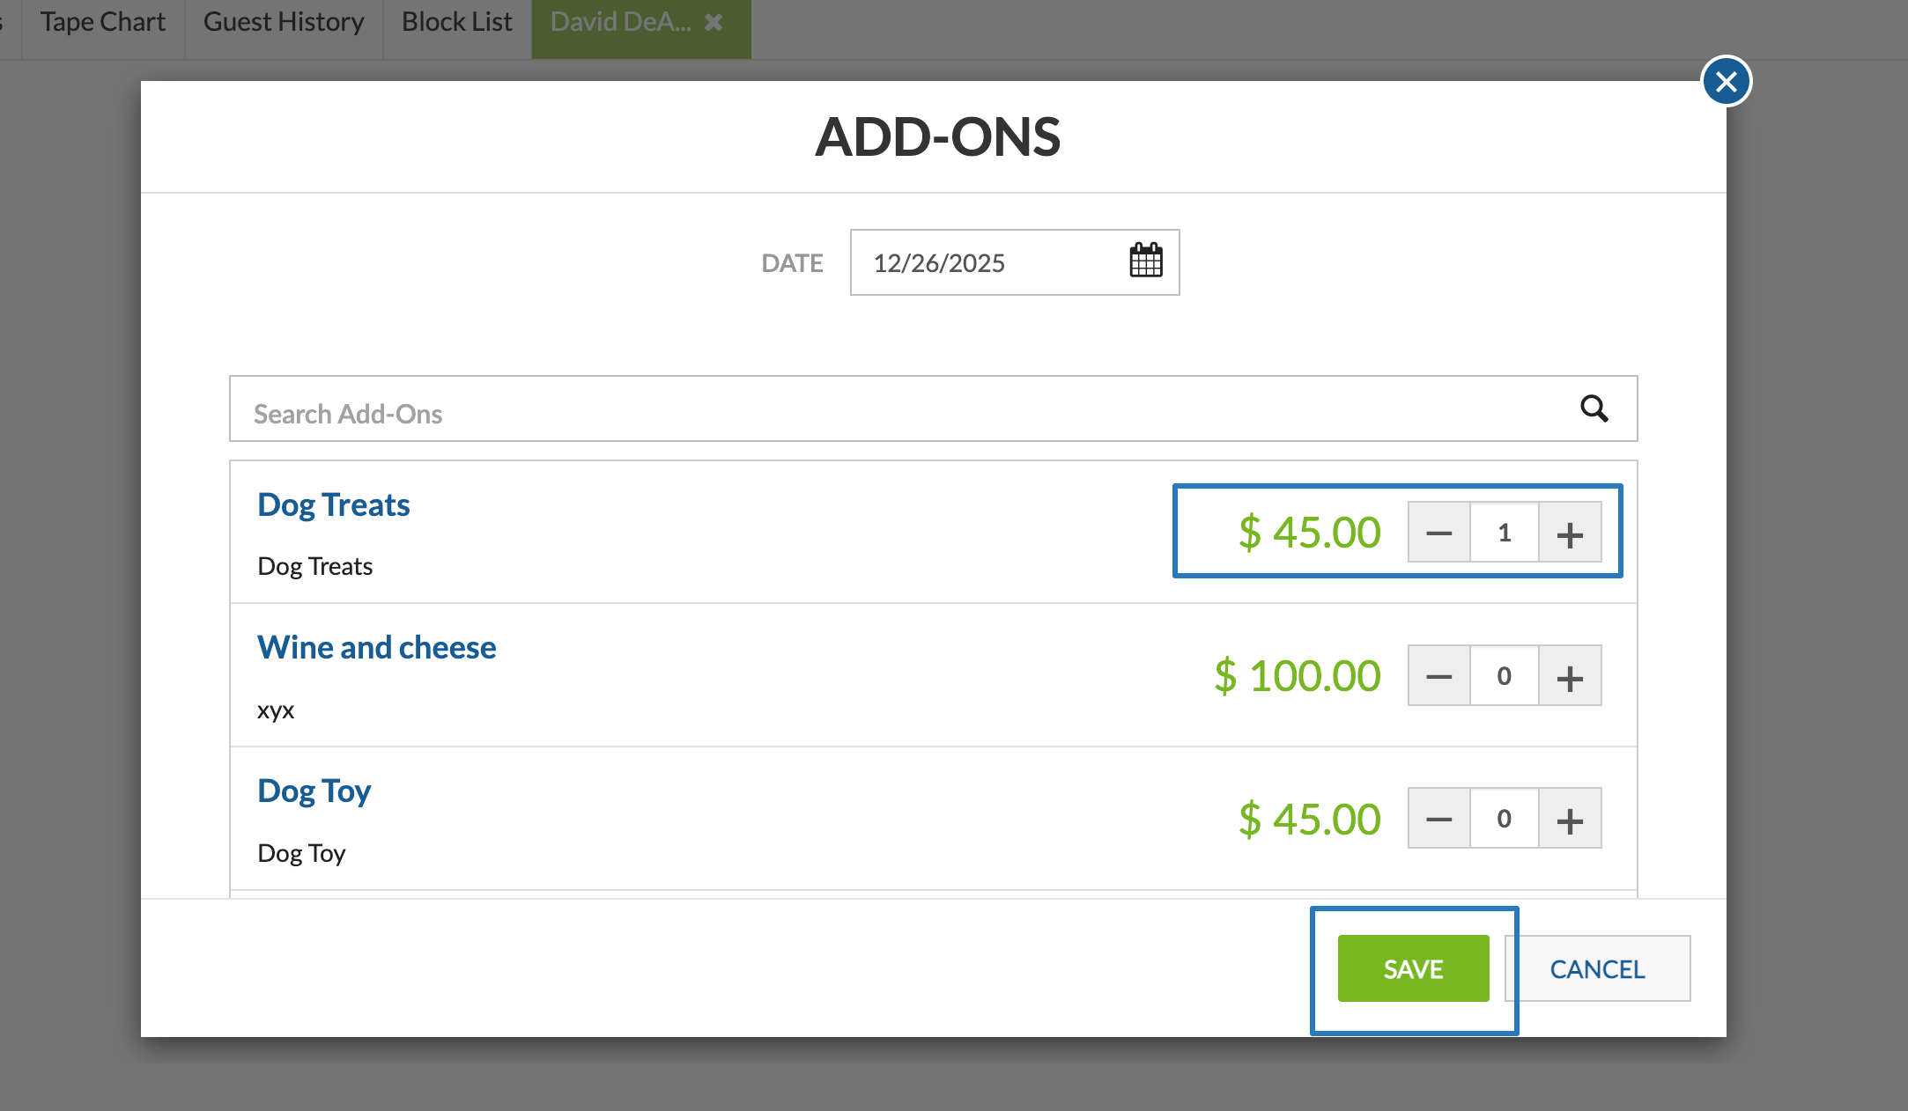Add one Dog Toy with plus
The image size is (1908, 1111).
pos(1569,820)
